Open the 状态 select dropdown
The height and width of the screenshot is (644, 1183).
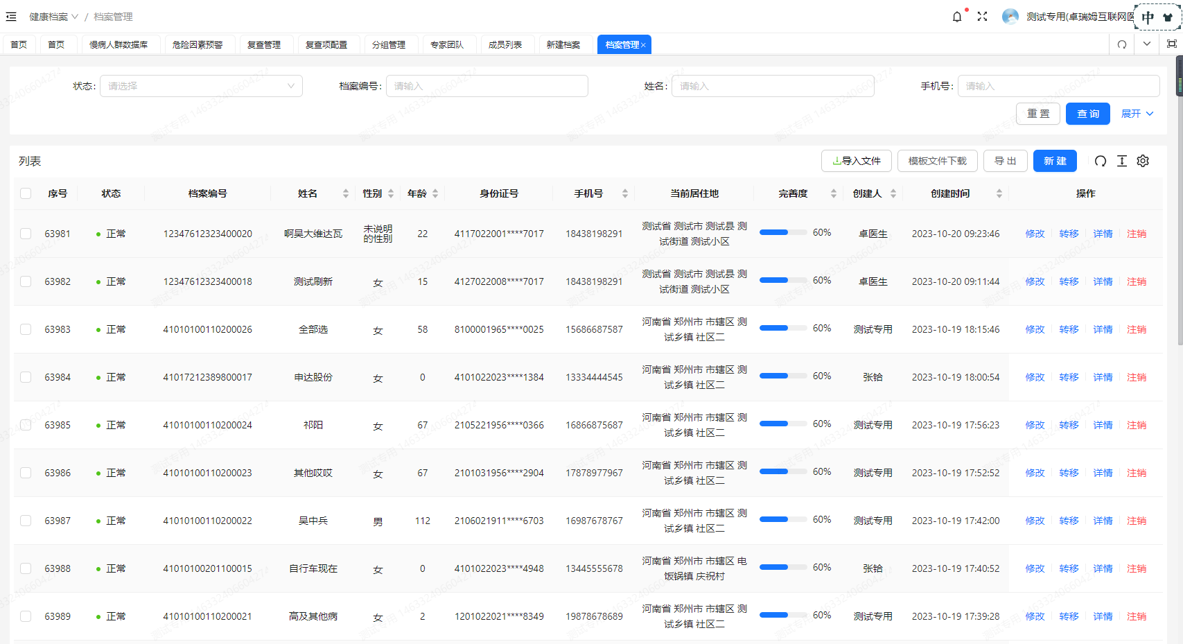201,86
